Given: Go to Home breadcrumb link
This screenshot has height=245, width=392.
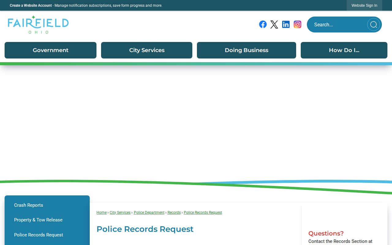Looking at the screenshot, I should pos(102,213).
